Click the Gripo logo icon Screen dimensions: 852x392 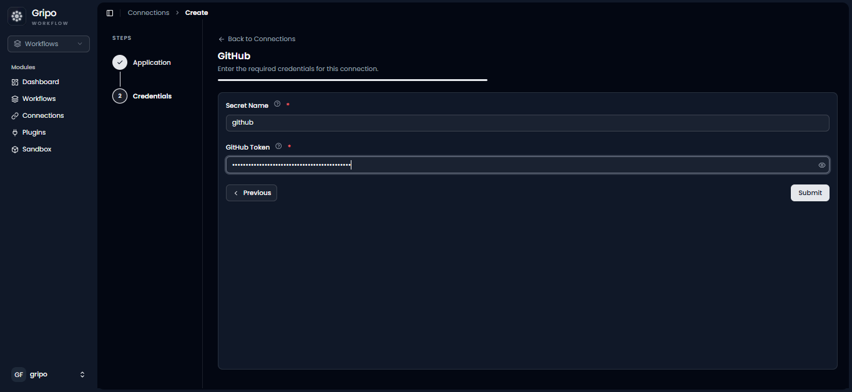pos(17,16)
